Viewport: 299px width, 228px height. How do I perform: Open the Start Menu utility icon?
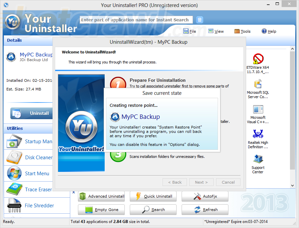[x=14, y=173]
